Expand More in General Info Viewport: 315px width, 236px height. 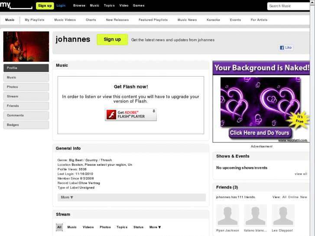click(132, 197)
